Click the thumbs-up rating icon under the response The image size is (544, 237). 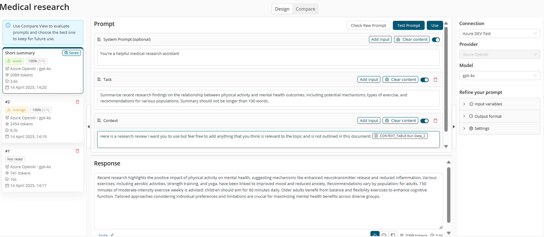coord(375,234)
